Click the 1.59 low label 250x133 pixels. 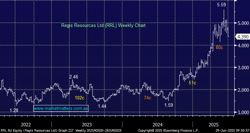pyautogui.click(x=169, y=105)
